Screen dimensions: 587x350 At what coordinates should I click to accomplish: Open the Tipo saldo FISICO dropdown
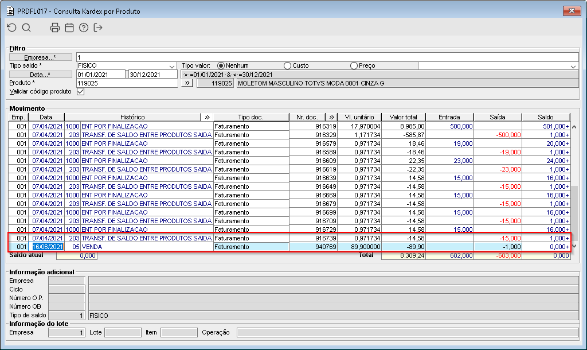point(172,66)
